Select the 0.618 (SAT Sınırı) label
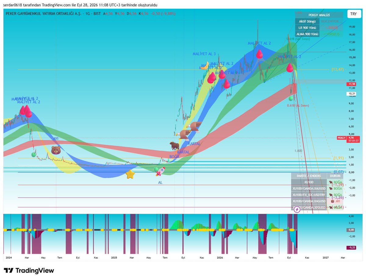The width and height of the screenshot is (366, 280). (x=298, y=39)
